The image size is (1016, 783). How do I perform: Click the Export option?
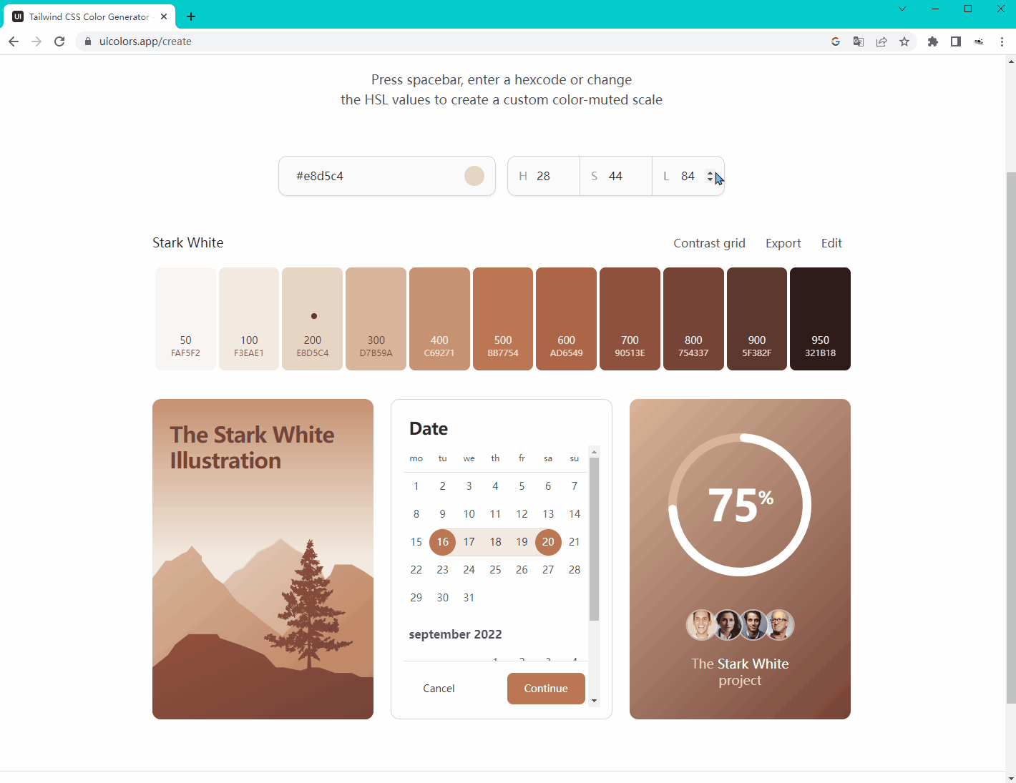[783, 243]
